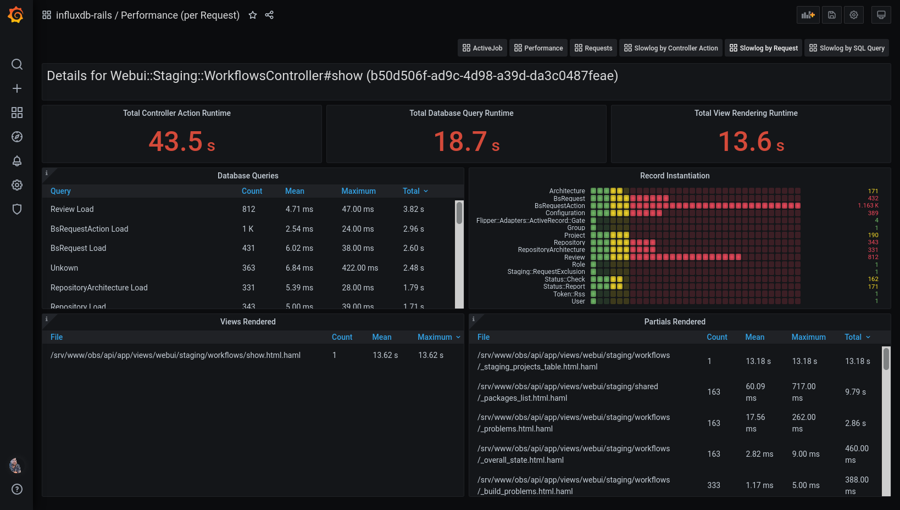900x510 pixels.
Task: Click the Grafana logo home icon
Action: [x=16, y=15]
